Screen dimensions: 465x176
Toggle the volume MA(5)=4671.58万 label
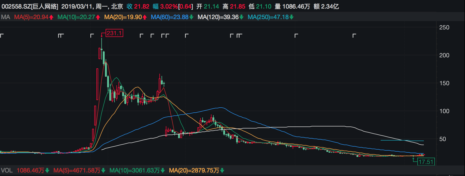click(x=77, y=170)
